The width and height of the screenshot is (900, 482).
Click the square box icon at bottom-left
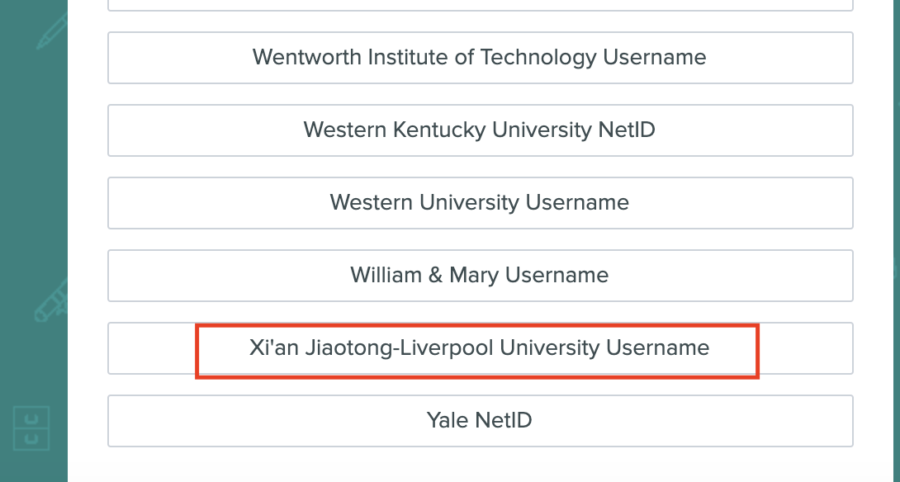pyautogui.click(x=31, y=428)
